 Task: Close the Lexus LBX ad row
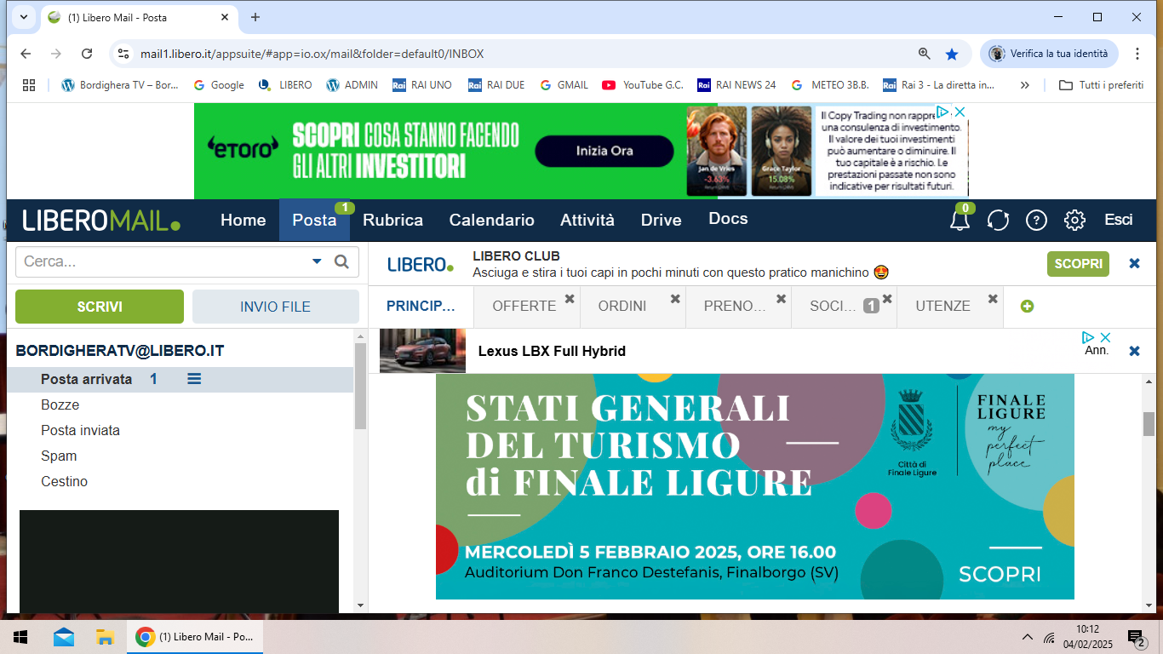click(x=1134, y=351)
